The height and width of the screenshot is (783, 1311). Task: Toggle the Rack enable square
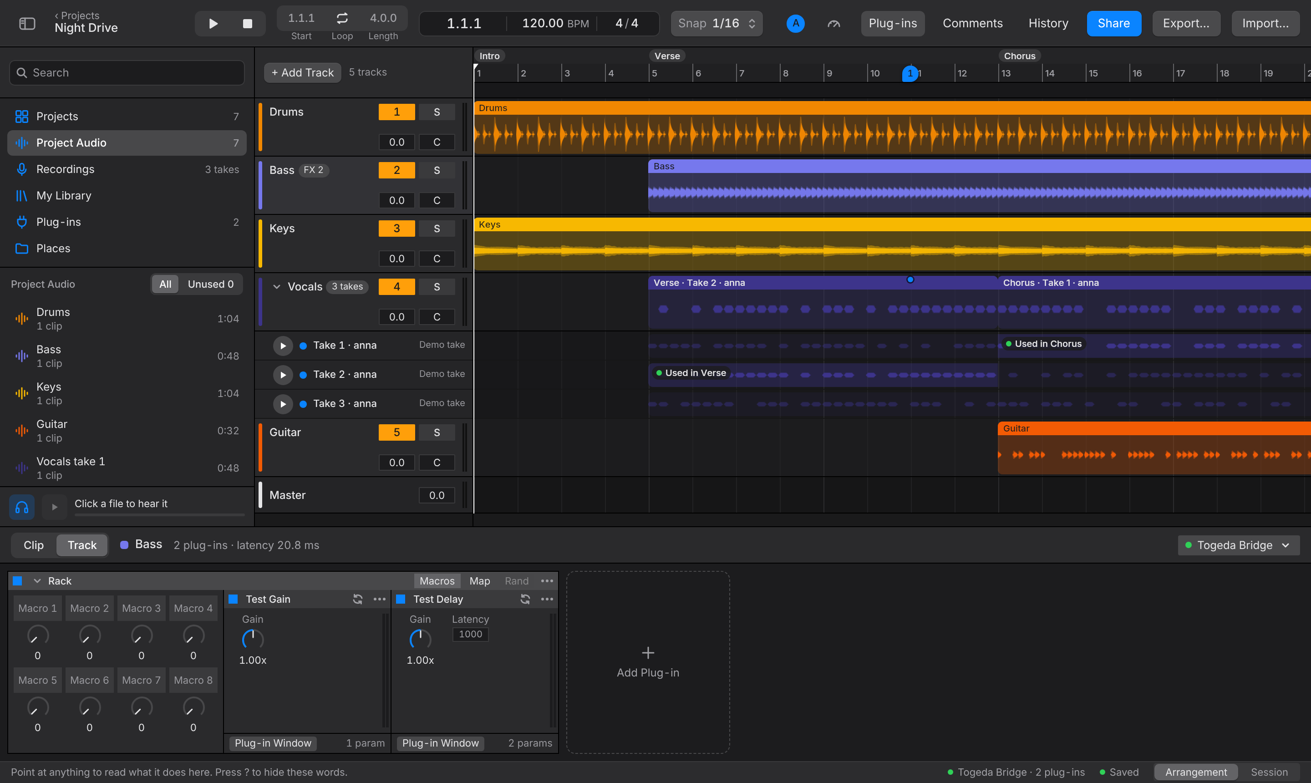(17, 581)
